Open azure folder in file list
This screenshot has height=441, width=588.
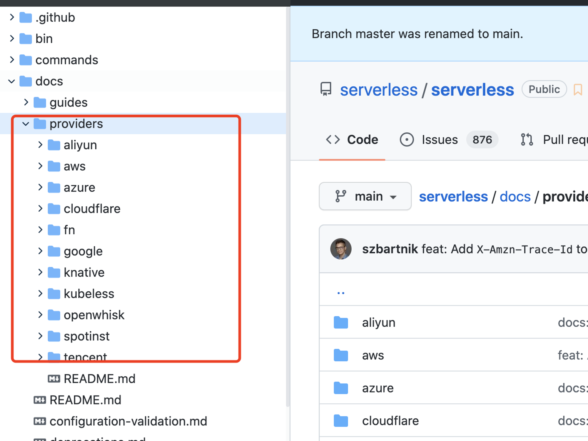point(378,388)
